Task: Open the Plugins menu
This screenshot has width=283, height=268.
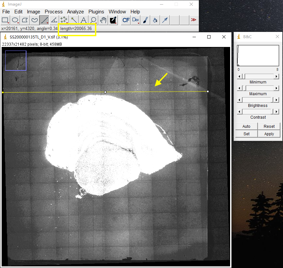Action: 96,12
